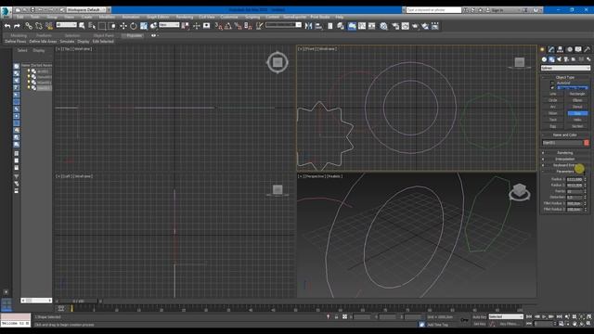Screen dimensions: 594x334
Task: Click the Align tool icon
Action: point(319,26)
